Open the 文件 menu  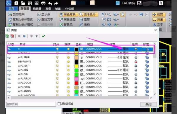[x=12, y=8]
